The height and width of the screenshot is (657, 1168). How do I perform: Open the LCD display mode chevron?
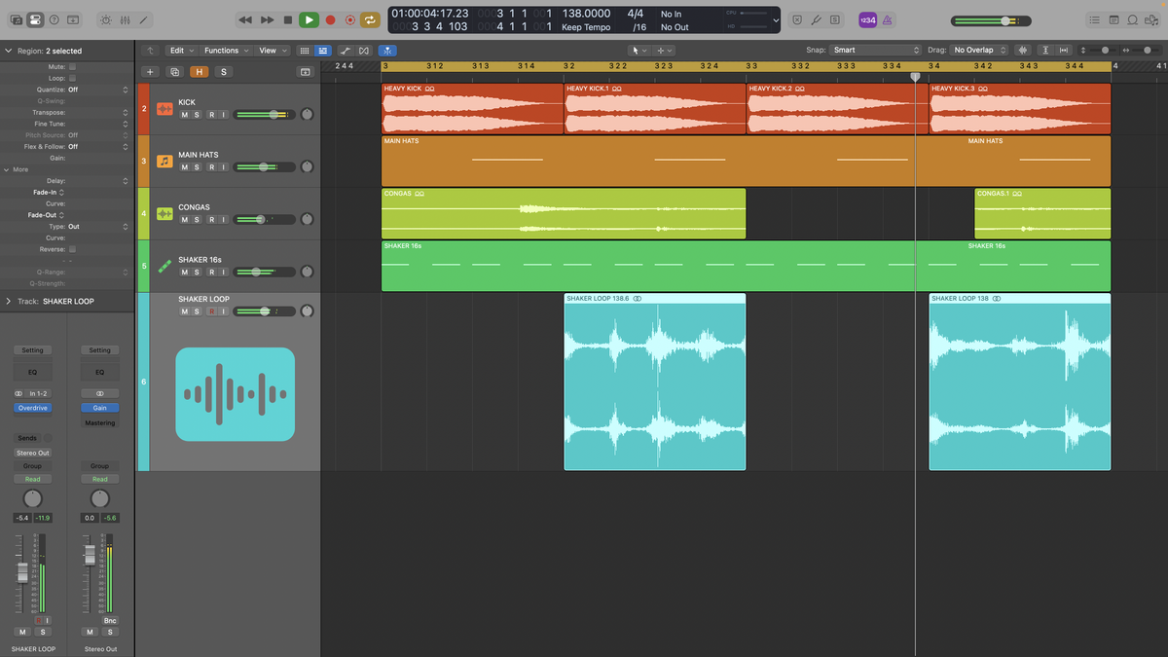click(x=776, y=19)
